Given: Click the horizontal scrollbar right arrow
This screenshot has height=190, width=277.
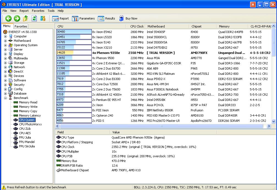Looking at the screenshot, I should pyautogui.click(x=269, y=126).
